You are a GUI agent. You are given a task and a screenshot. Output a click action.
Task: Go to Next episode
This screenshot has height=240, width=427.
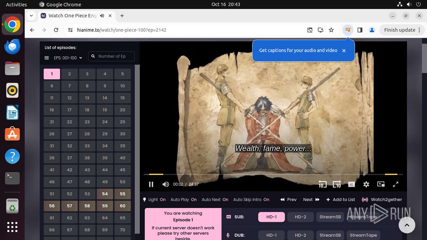(x=311, y=200)
